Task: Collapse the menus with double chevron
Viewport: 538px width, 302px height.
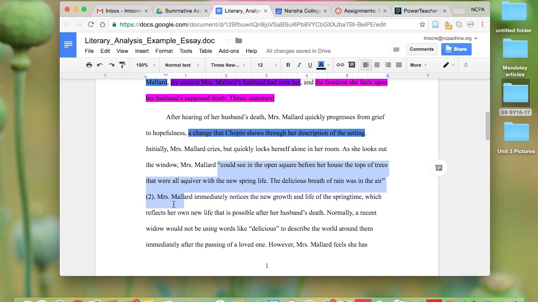Action: coord(466,65)
